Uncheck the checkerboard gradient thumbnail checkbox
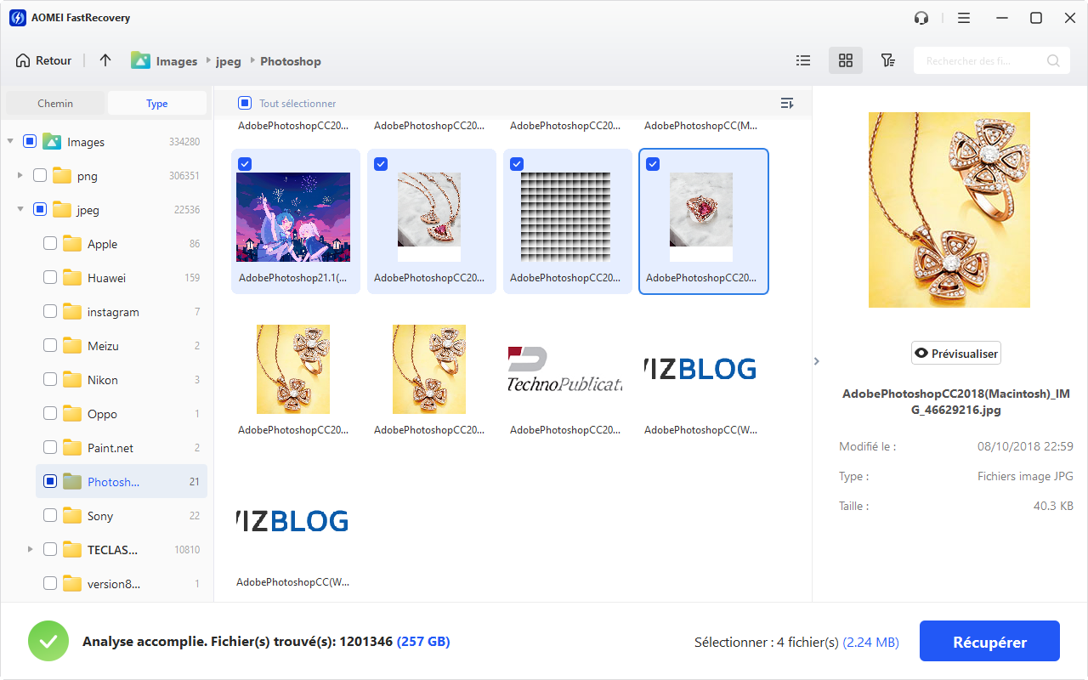 pos(517,164)
